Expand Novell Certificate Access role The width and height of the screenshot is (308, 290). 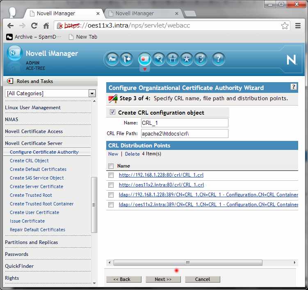point(34,131)
